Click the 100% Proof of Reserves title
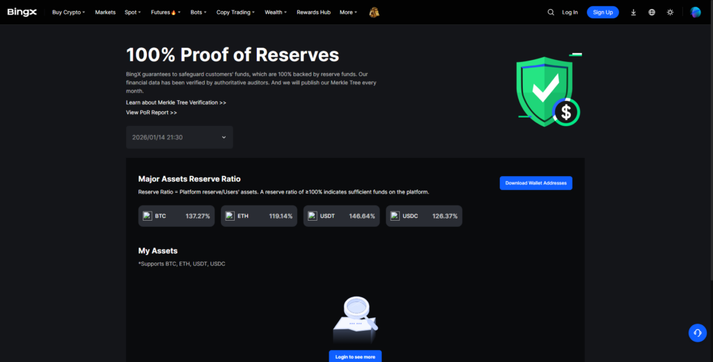Screen dimensions: 713x362 233,54
